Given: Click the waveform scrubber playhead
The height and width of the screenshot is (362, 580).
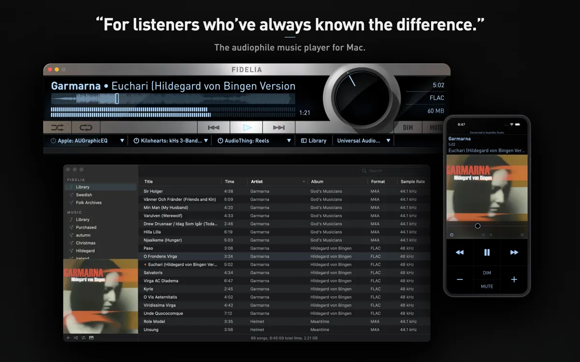Looking at the screenshot, I should [x=117, y=98].
